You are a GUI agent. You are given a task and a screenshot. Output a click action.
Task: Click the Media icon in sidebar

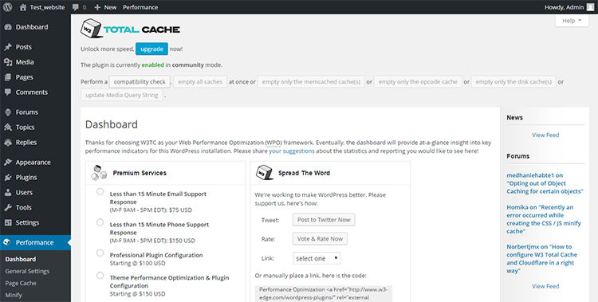point(8,62)
